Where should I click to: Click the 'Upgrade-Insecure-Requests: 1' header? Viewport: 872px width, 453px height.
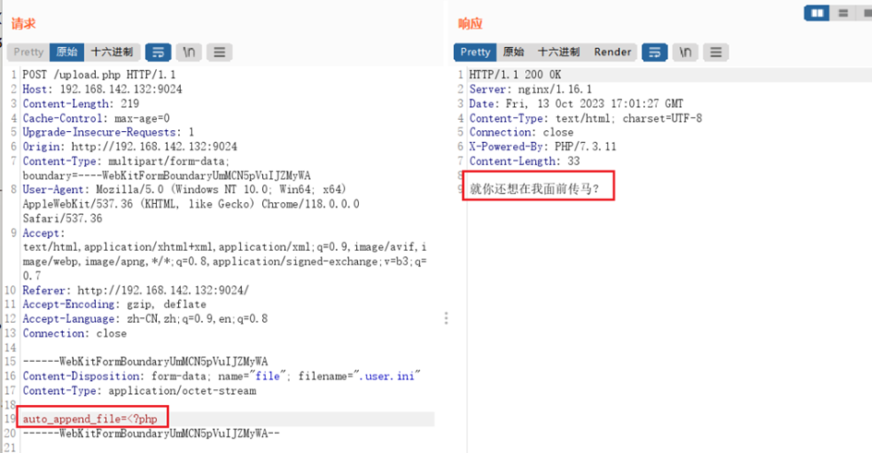pyautogui.click(x=109, y=132)
